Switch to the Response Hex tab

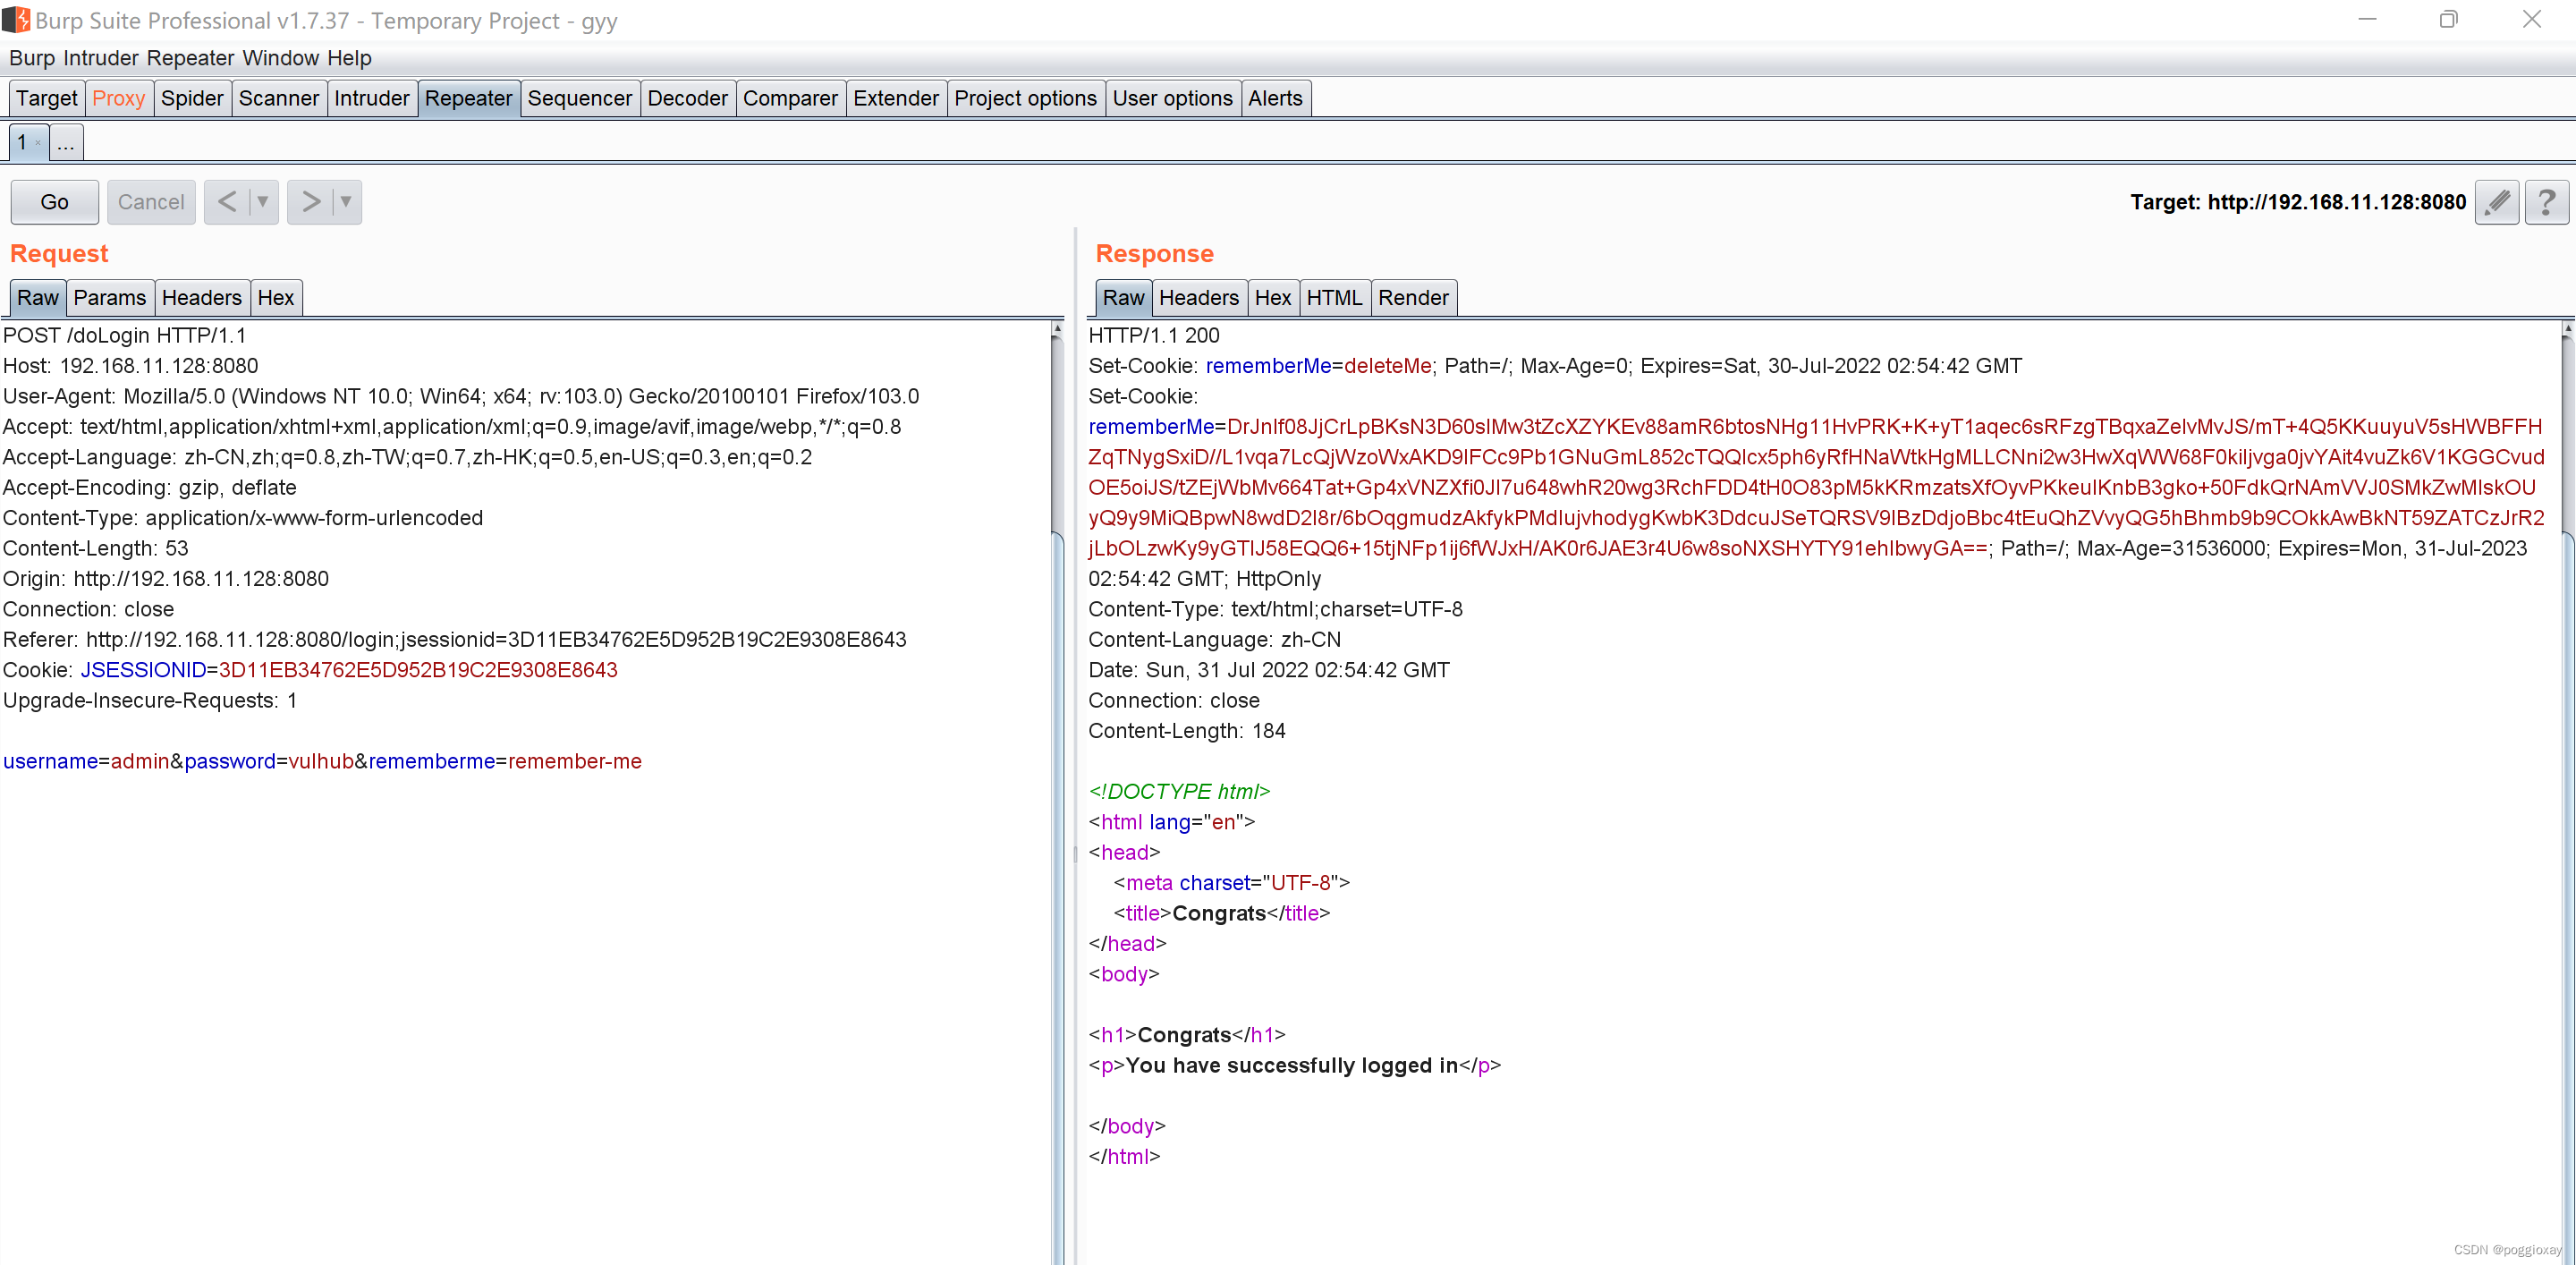click(x=1273, y=298)
